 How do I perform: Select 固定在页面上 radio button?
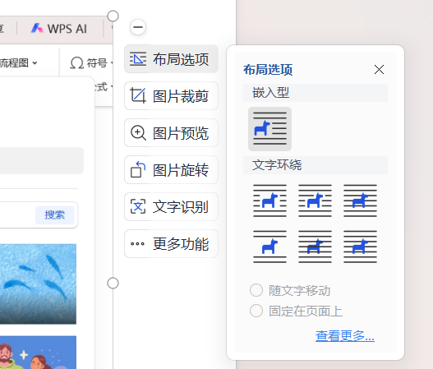[x=256, y=311]
